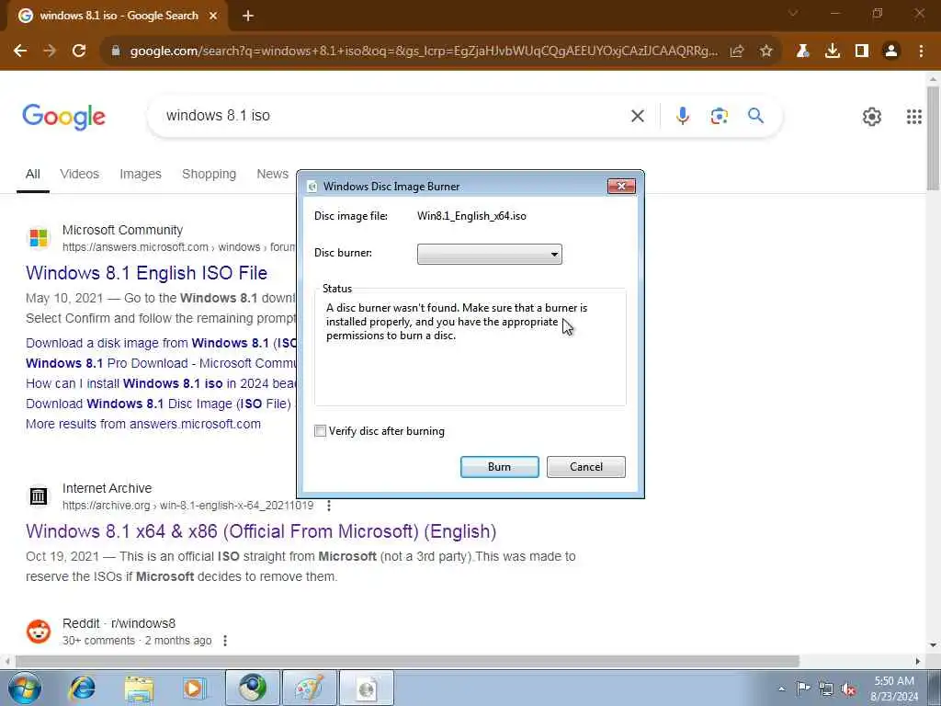Open Windows 8.1 Pro Download link
This screenshot has width=941, height=706.
coord(161,363)
